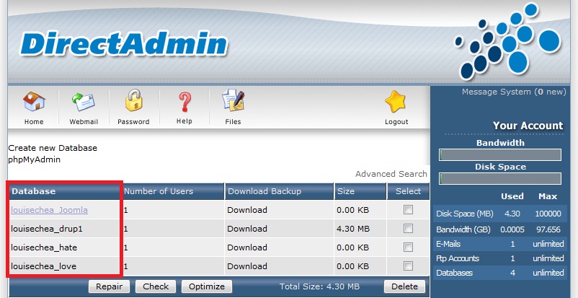
Task: Open the louisechea_Joomla database link
Action: click(x=50, y=210)
